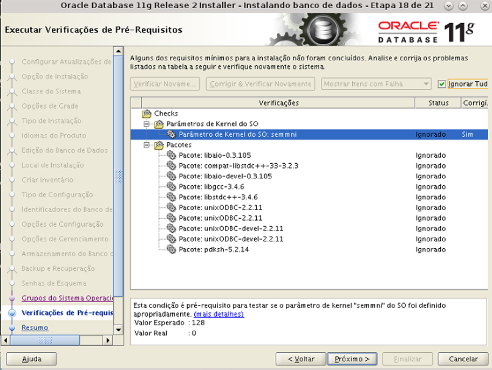Click the Valor Real 0 text

pos(166,333)
